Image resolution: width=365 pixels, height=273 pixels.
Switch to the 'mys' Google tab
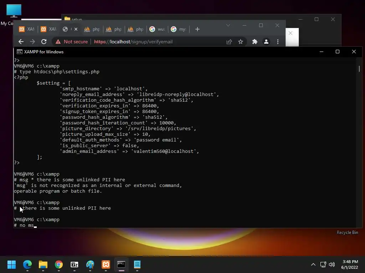pos(179,29)
